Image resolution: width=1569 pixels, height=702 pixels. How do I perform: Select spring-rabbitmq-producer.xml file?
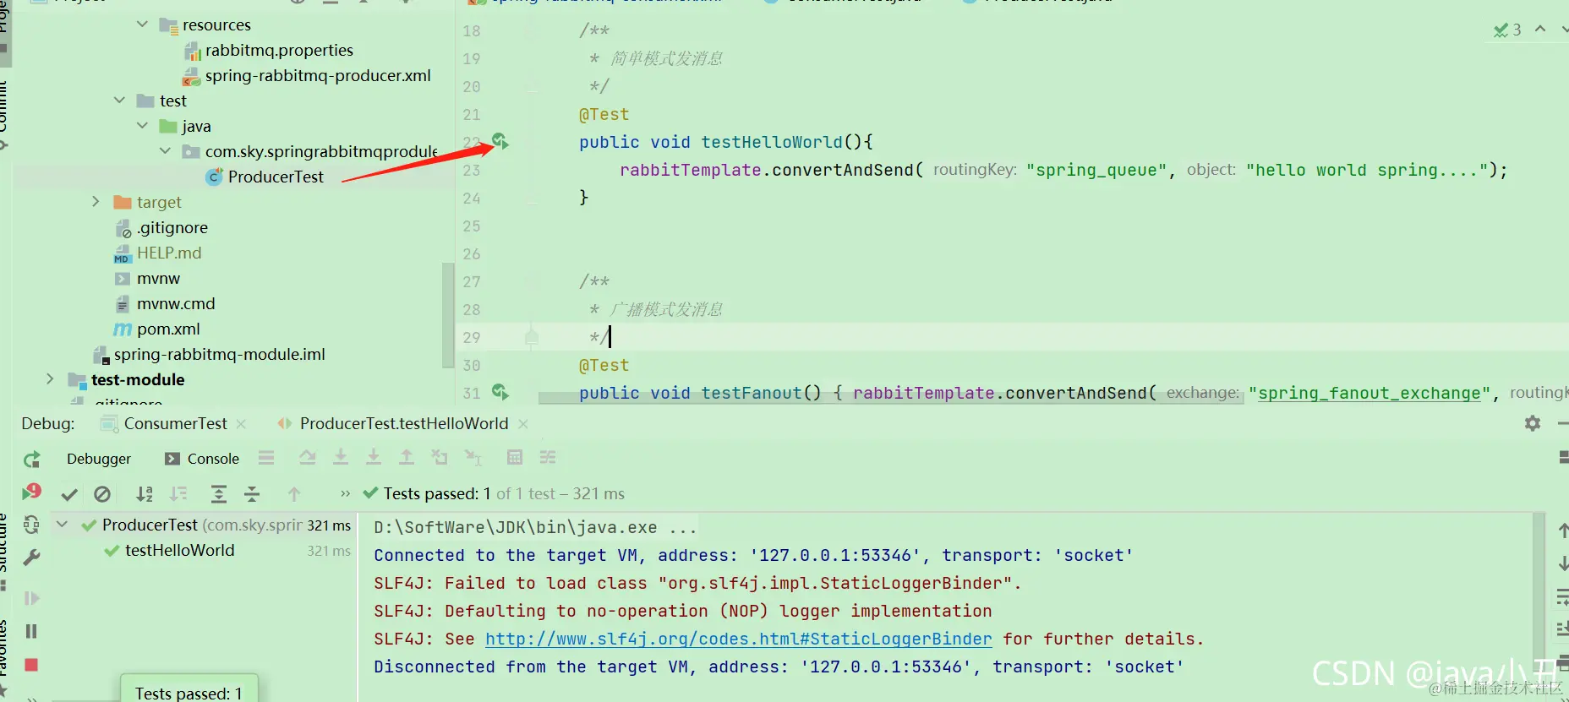(318, 76)
